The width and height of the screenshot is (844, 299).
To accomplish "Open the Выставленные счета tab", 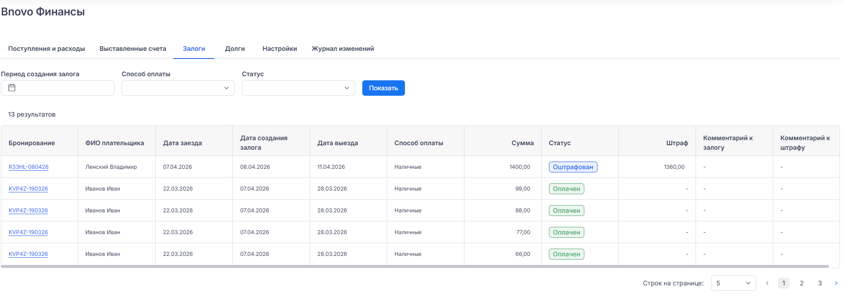I will 133,49.
